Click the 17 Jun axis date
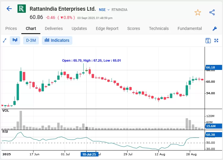 pos(34,154)
